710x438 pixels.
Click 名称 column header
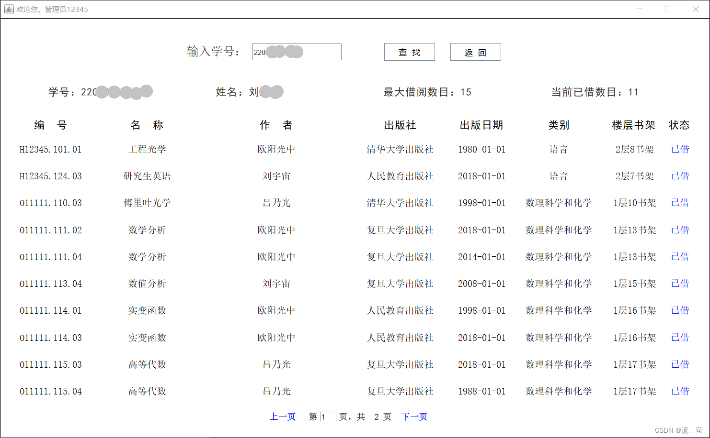(x=147, y=125)
